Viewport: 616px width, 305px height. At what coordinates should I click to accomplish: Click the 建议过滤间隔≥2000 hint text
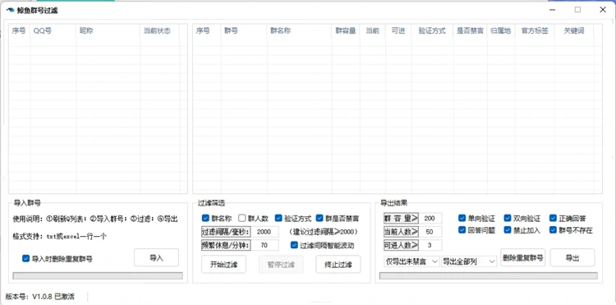click(x=324, y=232)
